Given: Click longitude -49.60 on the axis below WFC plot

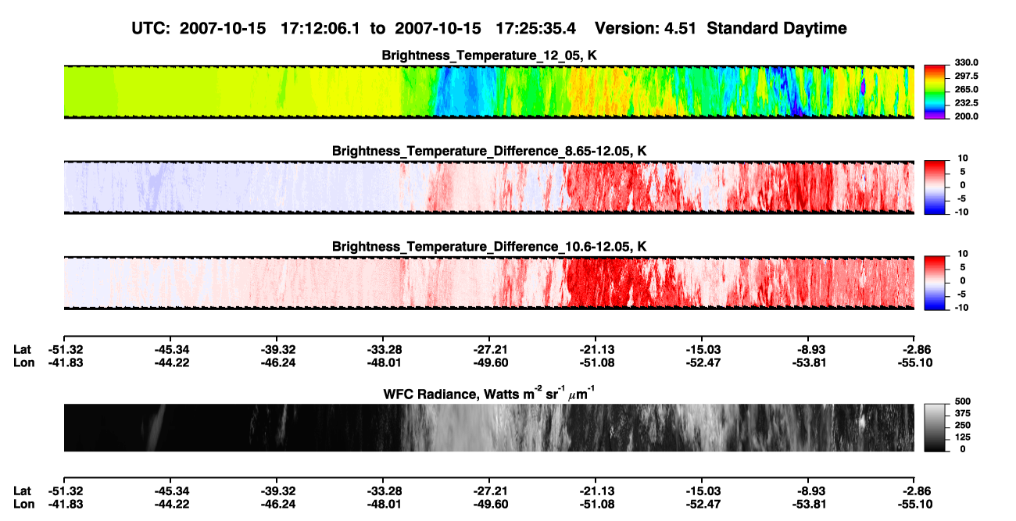Looking at the screenshot, I should 489,505.
